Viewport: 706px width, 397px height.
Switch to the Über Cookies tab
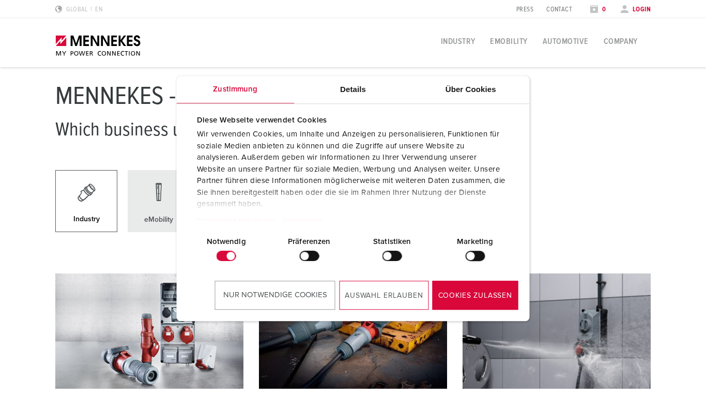tap(470, 89)
